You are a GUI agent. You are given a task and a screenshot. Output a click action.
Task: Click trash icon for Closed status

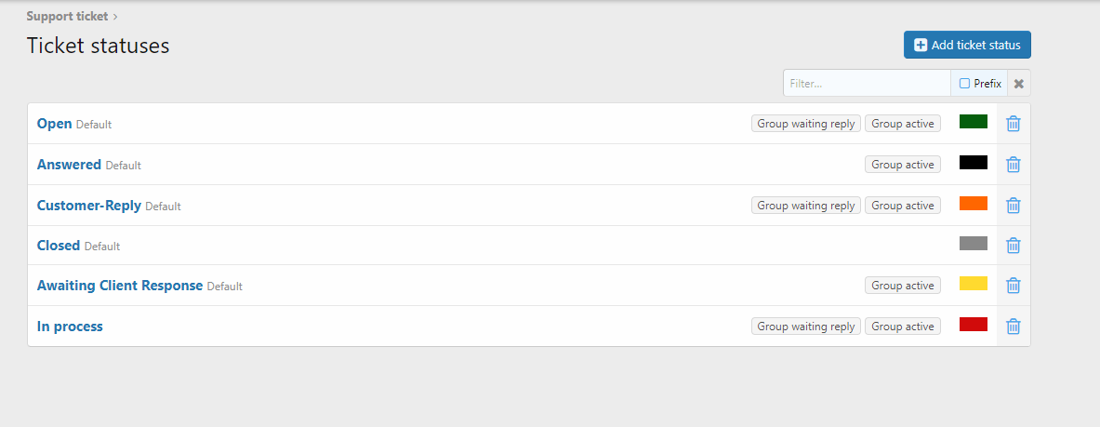point(1014,246)
